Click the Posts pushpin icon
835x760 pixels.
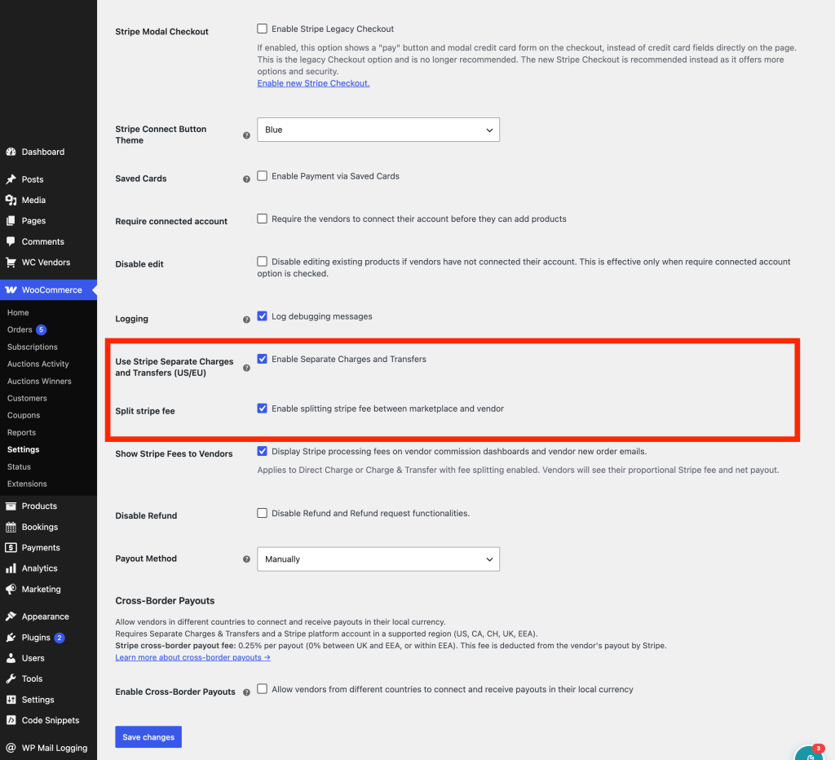(x=11, y=179)
